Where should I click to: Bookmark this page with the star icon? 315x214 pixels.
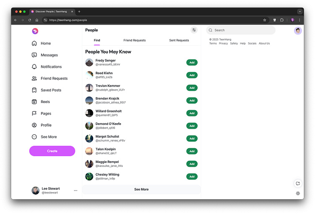265,20
